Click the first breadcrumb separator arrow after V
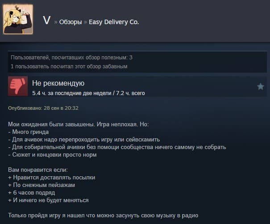The image size is (270, 224). (55, 22)
